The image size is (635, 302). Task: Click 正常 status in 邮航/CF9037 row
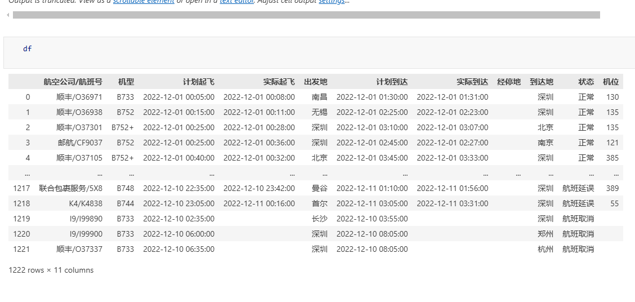pyautogui.click(x=586, y=143)
